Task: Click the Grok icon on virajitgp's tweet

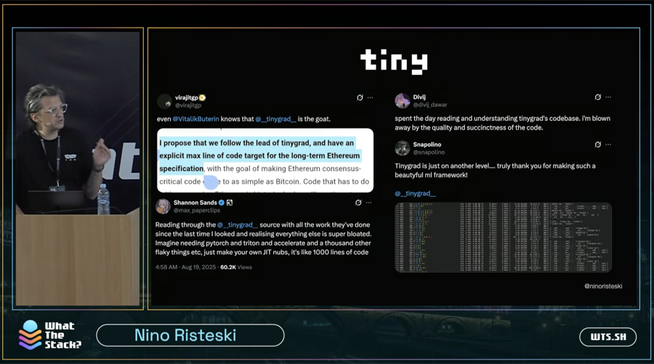Action: coord(360,97)
